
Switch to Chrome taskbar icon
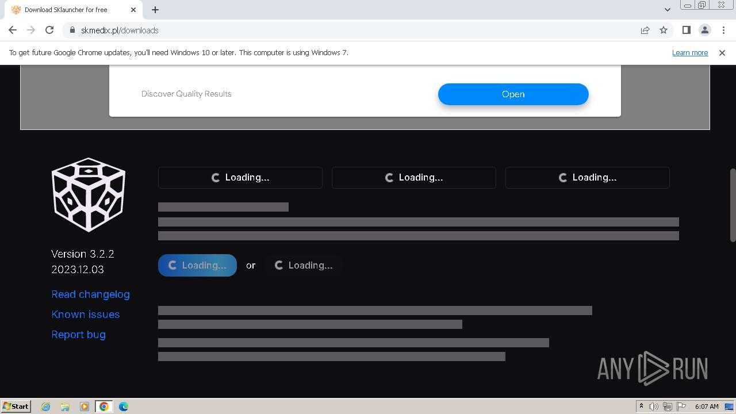coord(104,407)
